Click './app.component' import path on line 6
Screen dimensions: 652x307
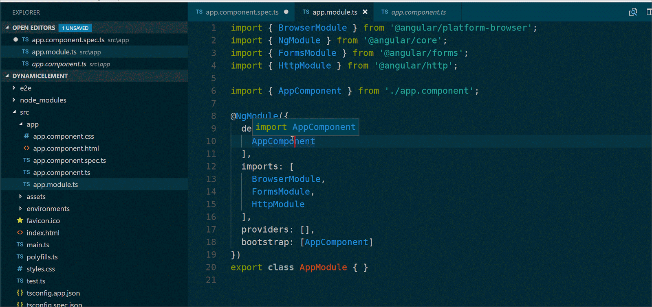tap(429, 91)
